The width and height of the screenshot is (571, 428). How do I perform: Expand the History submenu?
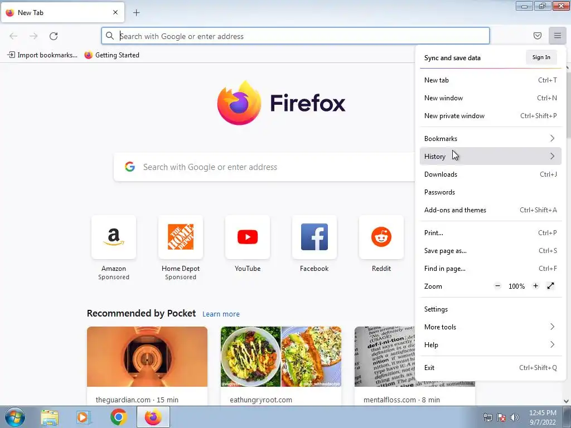click(491, 156)
